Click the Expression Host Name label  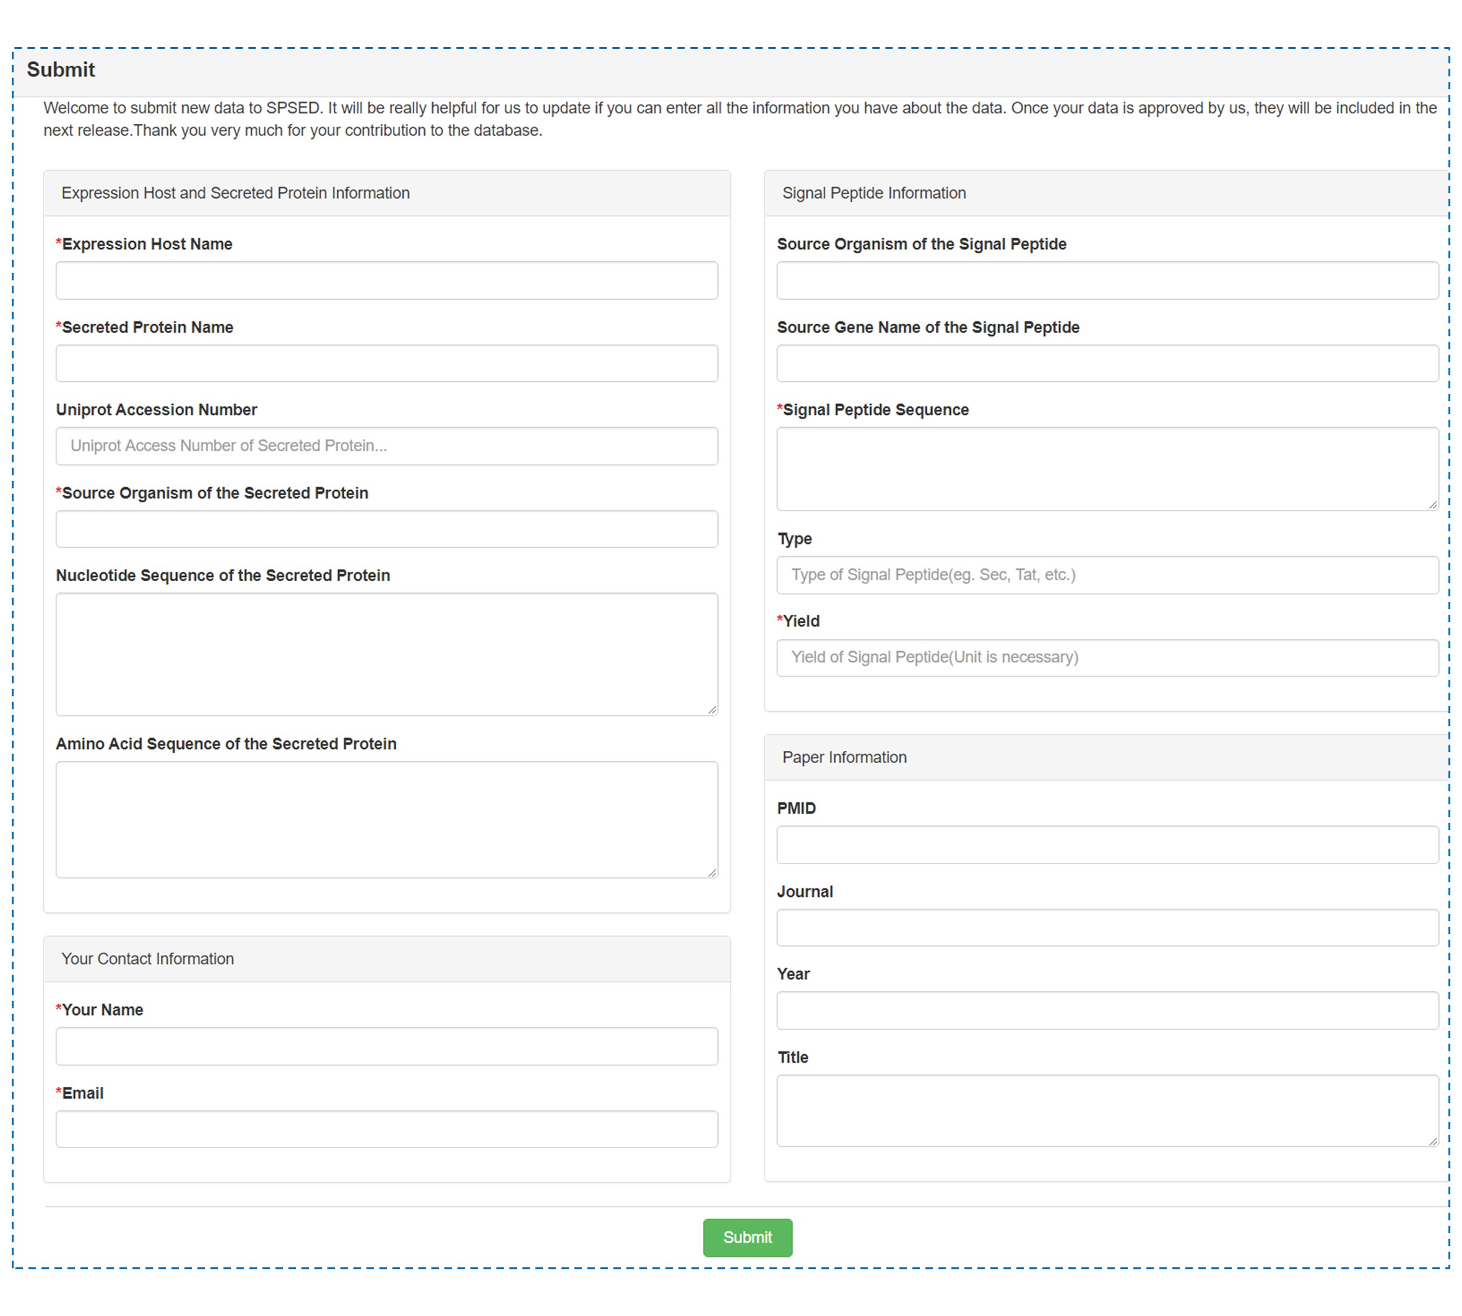tap(144, 245)
